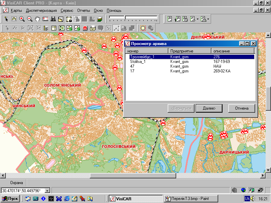Expand the print report dropdown arrow

tap(208, 19)
